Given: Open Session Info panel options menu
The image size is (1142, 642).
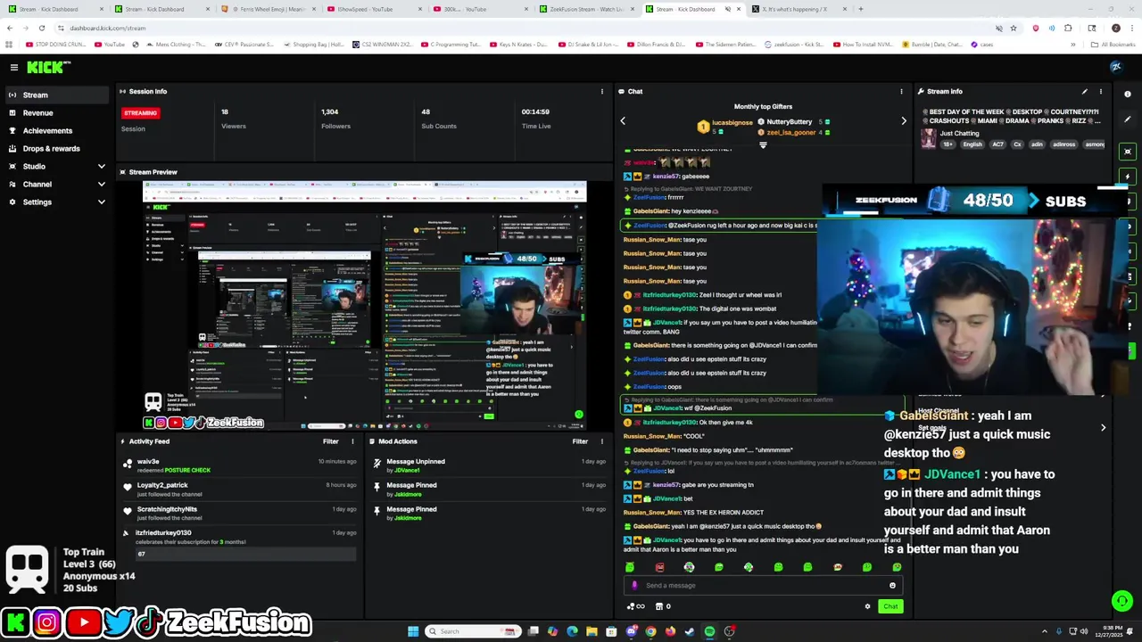Looking at the screenshot, I should coord(601,91).
